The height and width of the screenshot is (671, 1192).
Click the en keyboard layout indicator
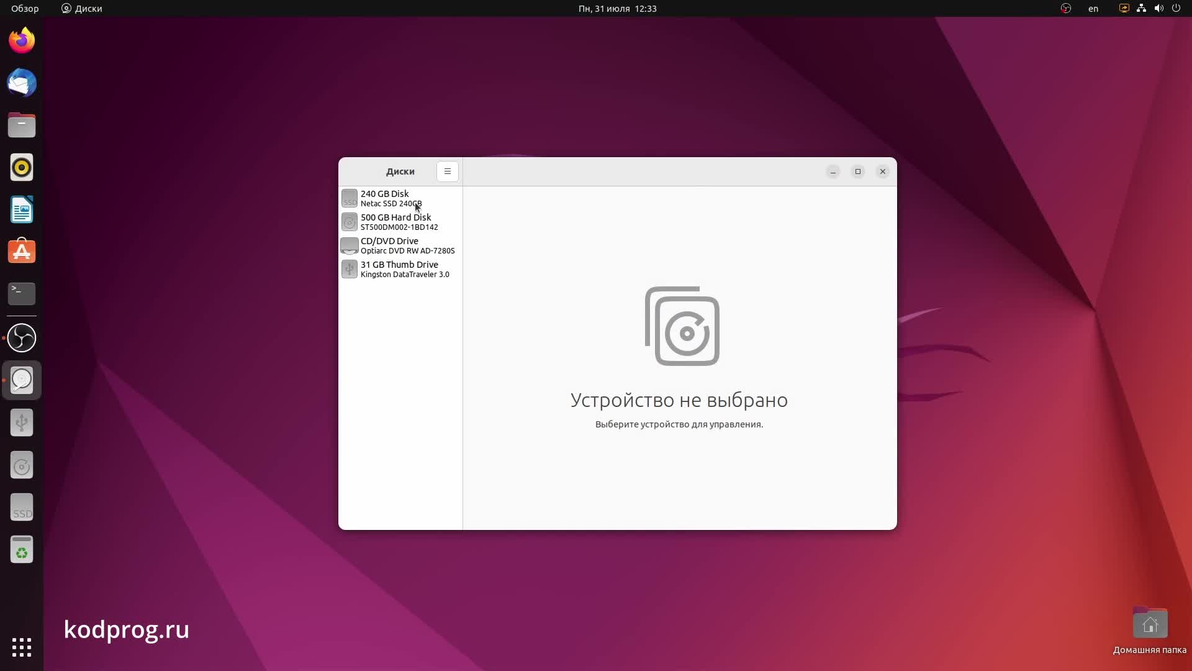tap(1093, 8)
